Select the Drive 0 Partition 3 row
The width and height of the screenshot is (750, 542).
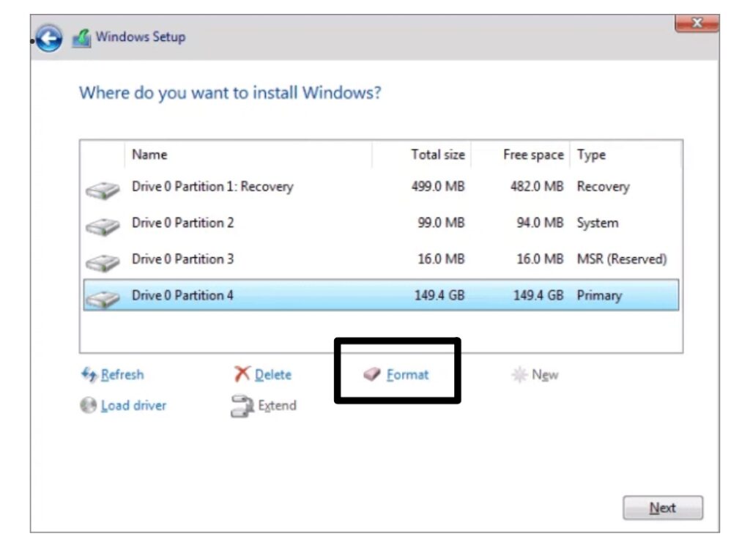[x=381, y=259]
